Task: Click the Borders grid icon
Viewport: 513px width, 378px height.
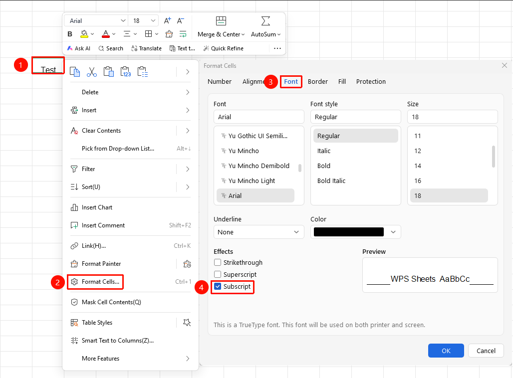Action: coord(149,34)
